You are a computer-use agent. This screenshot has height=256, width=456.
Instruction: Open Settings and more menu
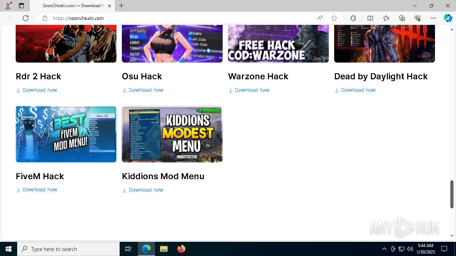pos(433,18)
